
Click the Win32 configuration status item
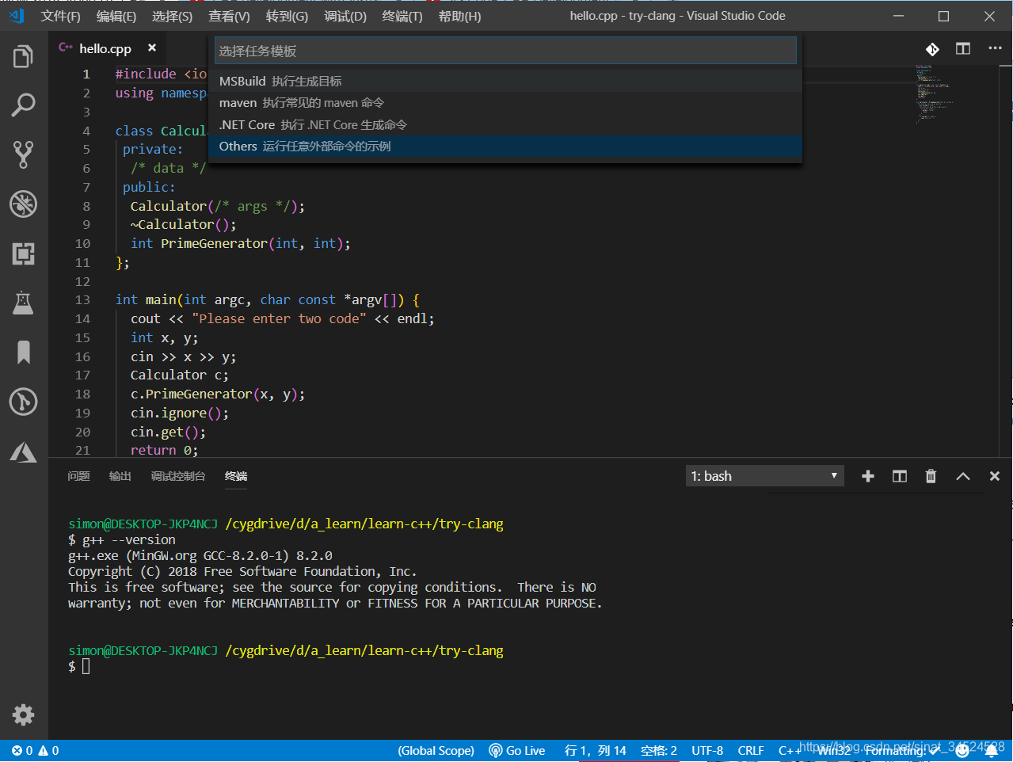pyautogui.click(x=833, y=751)
